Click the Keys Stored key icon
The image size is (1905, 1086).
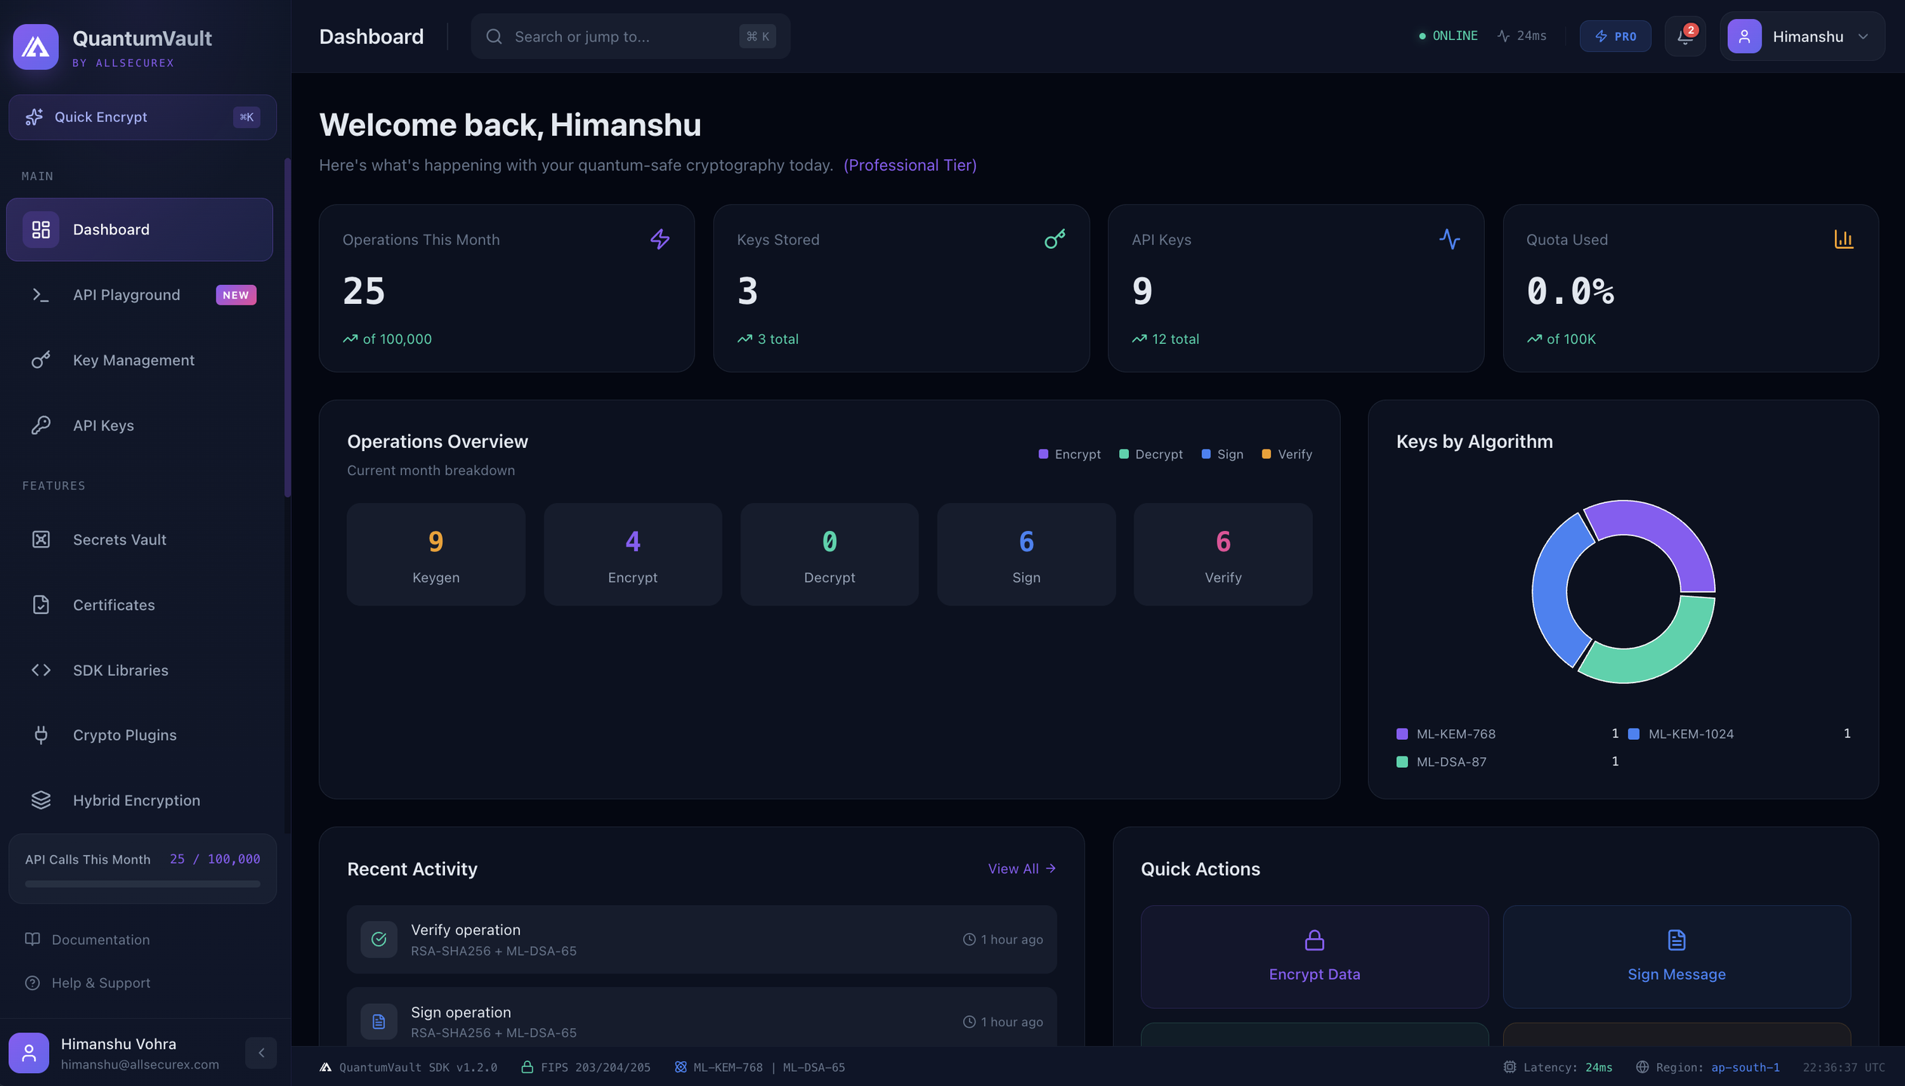click(1054, 239)
